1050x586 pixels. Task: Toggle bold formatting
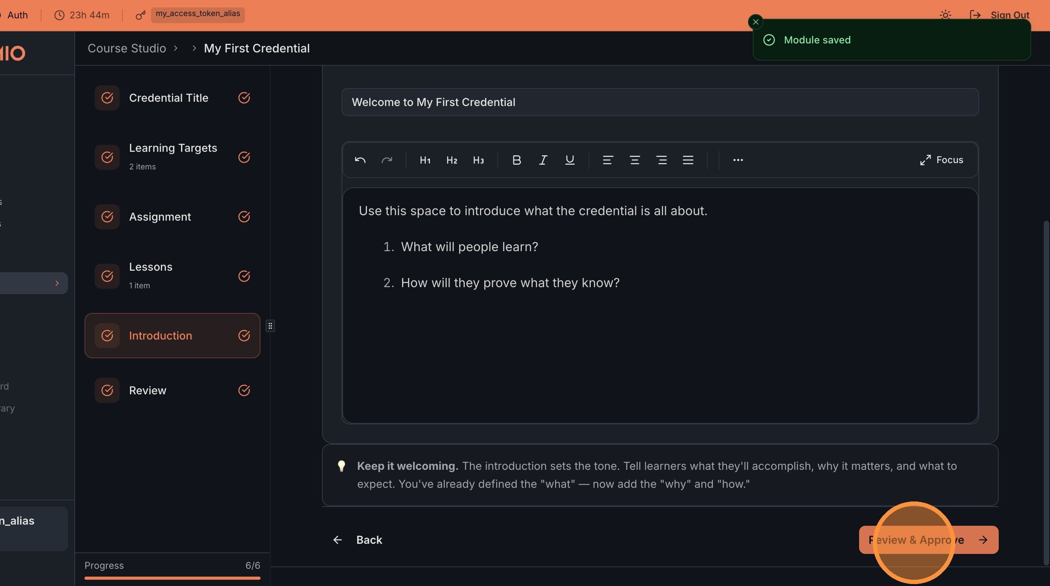point(516,160)
